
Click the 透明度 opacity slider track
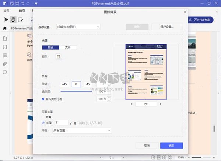coord(76,91)
